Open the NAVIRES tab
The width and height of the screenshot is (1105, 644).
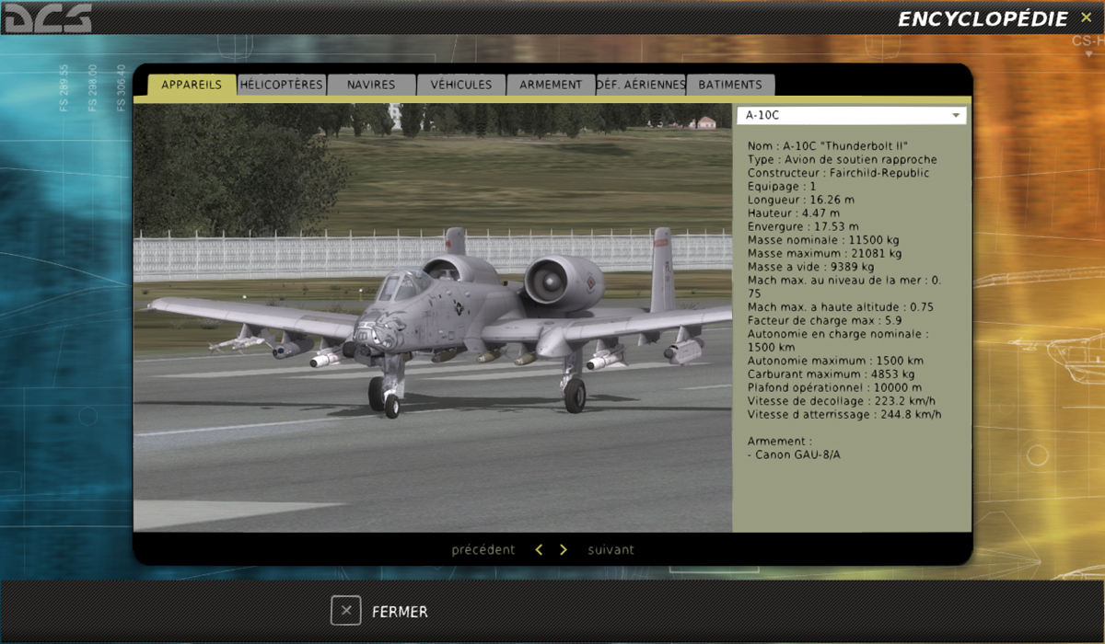click(371, 85)
